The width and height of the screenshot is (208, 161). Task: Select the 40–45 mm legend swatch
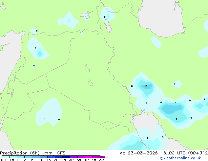point(89,157)
